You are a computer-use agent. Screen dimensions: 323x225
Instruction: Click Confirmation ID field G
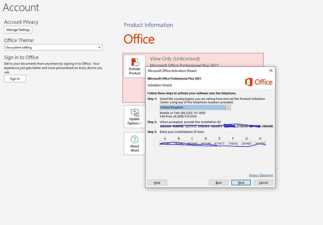click(x=247, y=144)
